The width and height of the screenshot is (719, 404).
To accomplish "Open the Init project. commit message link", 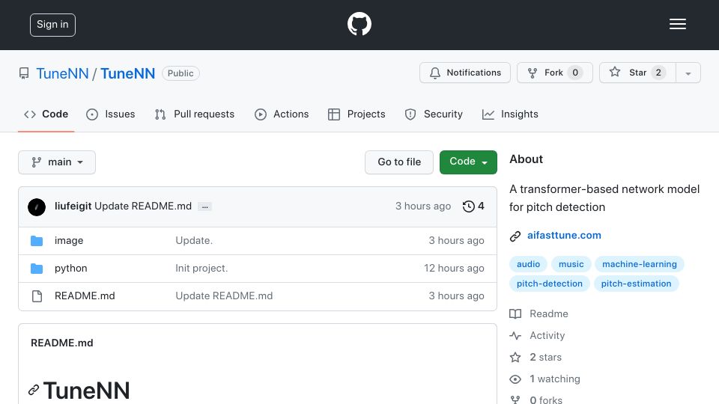I will click(201, 269).
